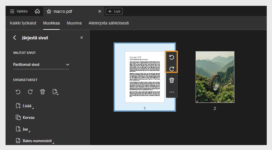The height and width of the screenshot is (150, 272).
Task: Click the VALITUT SIVUT heading
Action: pos(24,53)
